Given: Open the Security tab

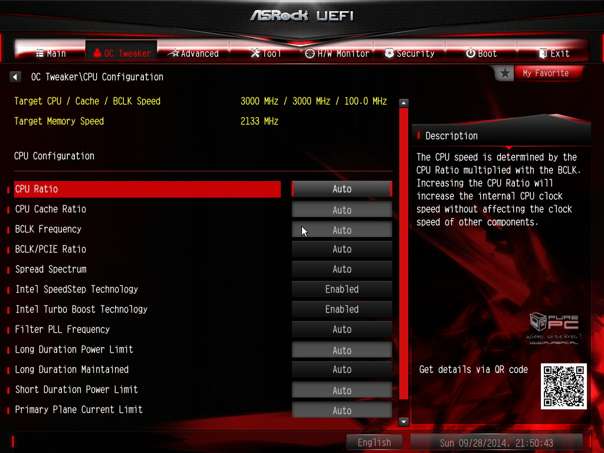Looking at the screenshot, I should click(x=409, y=53).
